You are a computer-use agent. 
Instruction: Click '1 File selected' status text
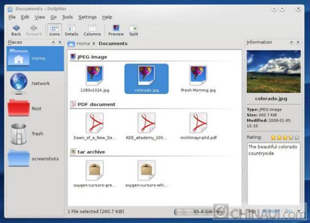coord(96,211)
